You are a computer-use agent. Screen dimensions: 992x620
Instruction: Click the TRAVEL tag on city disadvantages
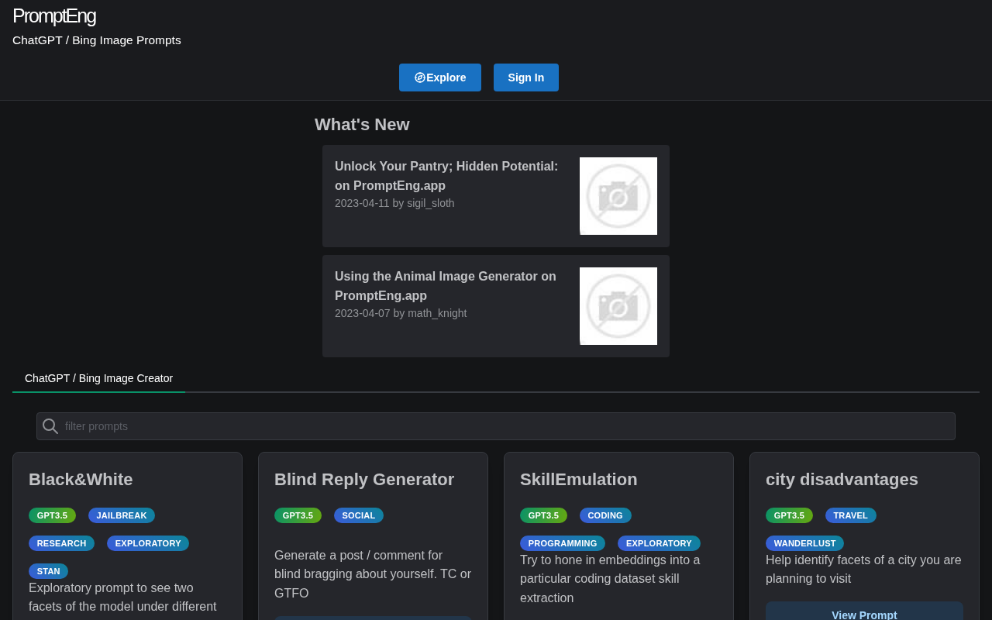click(x=850, y=515)
